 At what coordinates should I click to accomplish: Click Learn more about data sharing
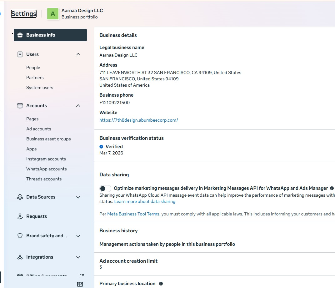(145, 201)
